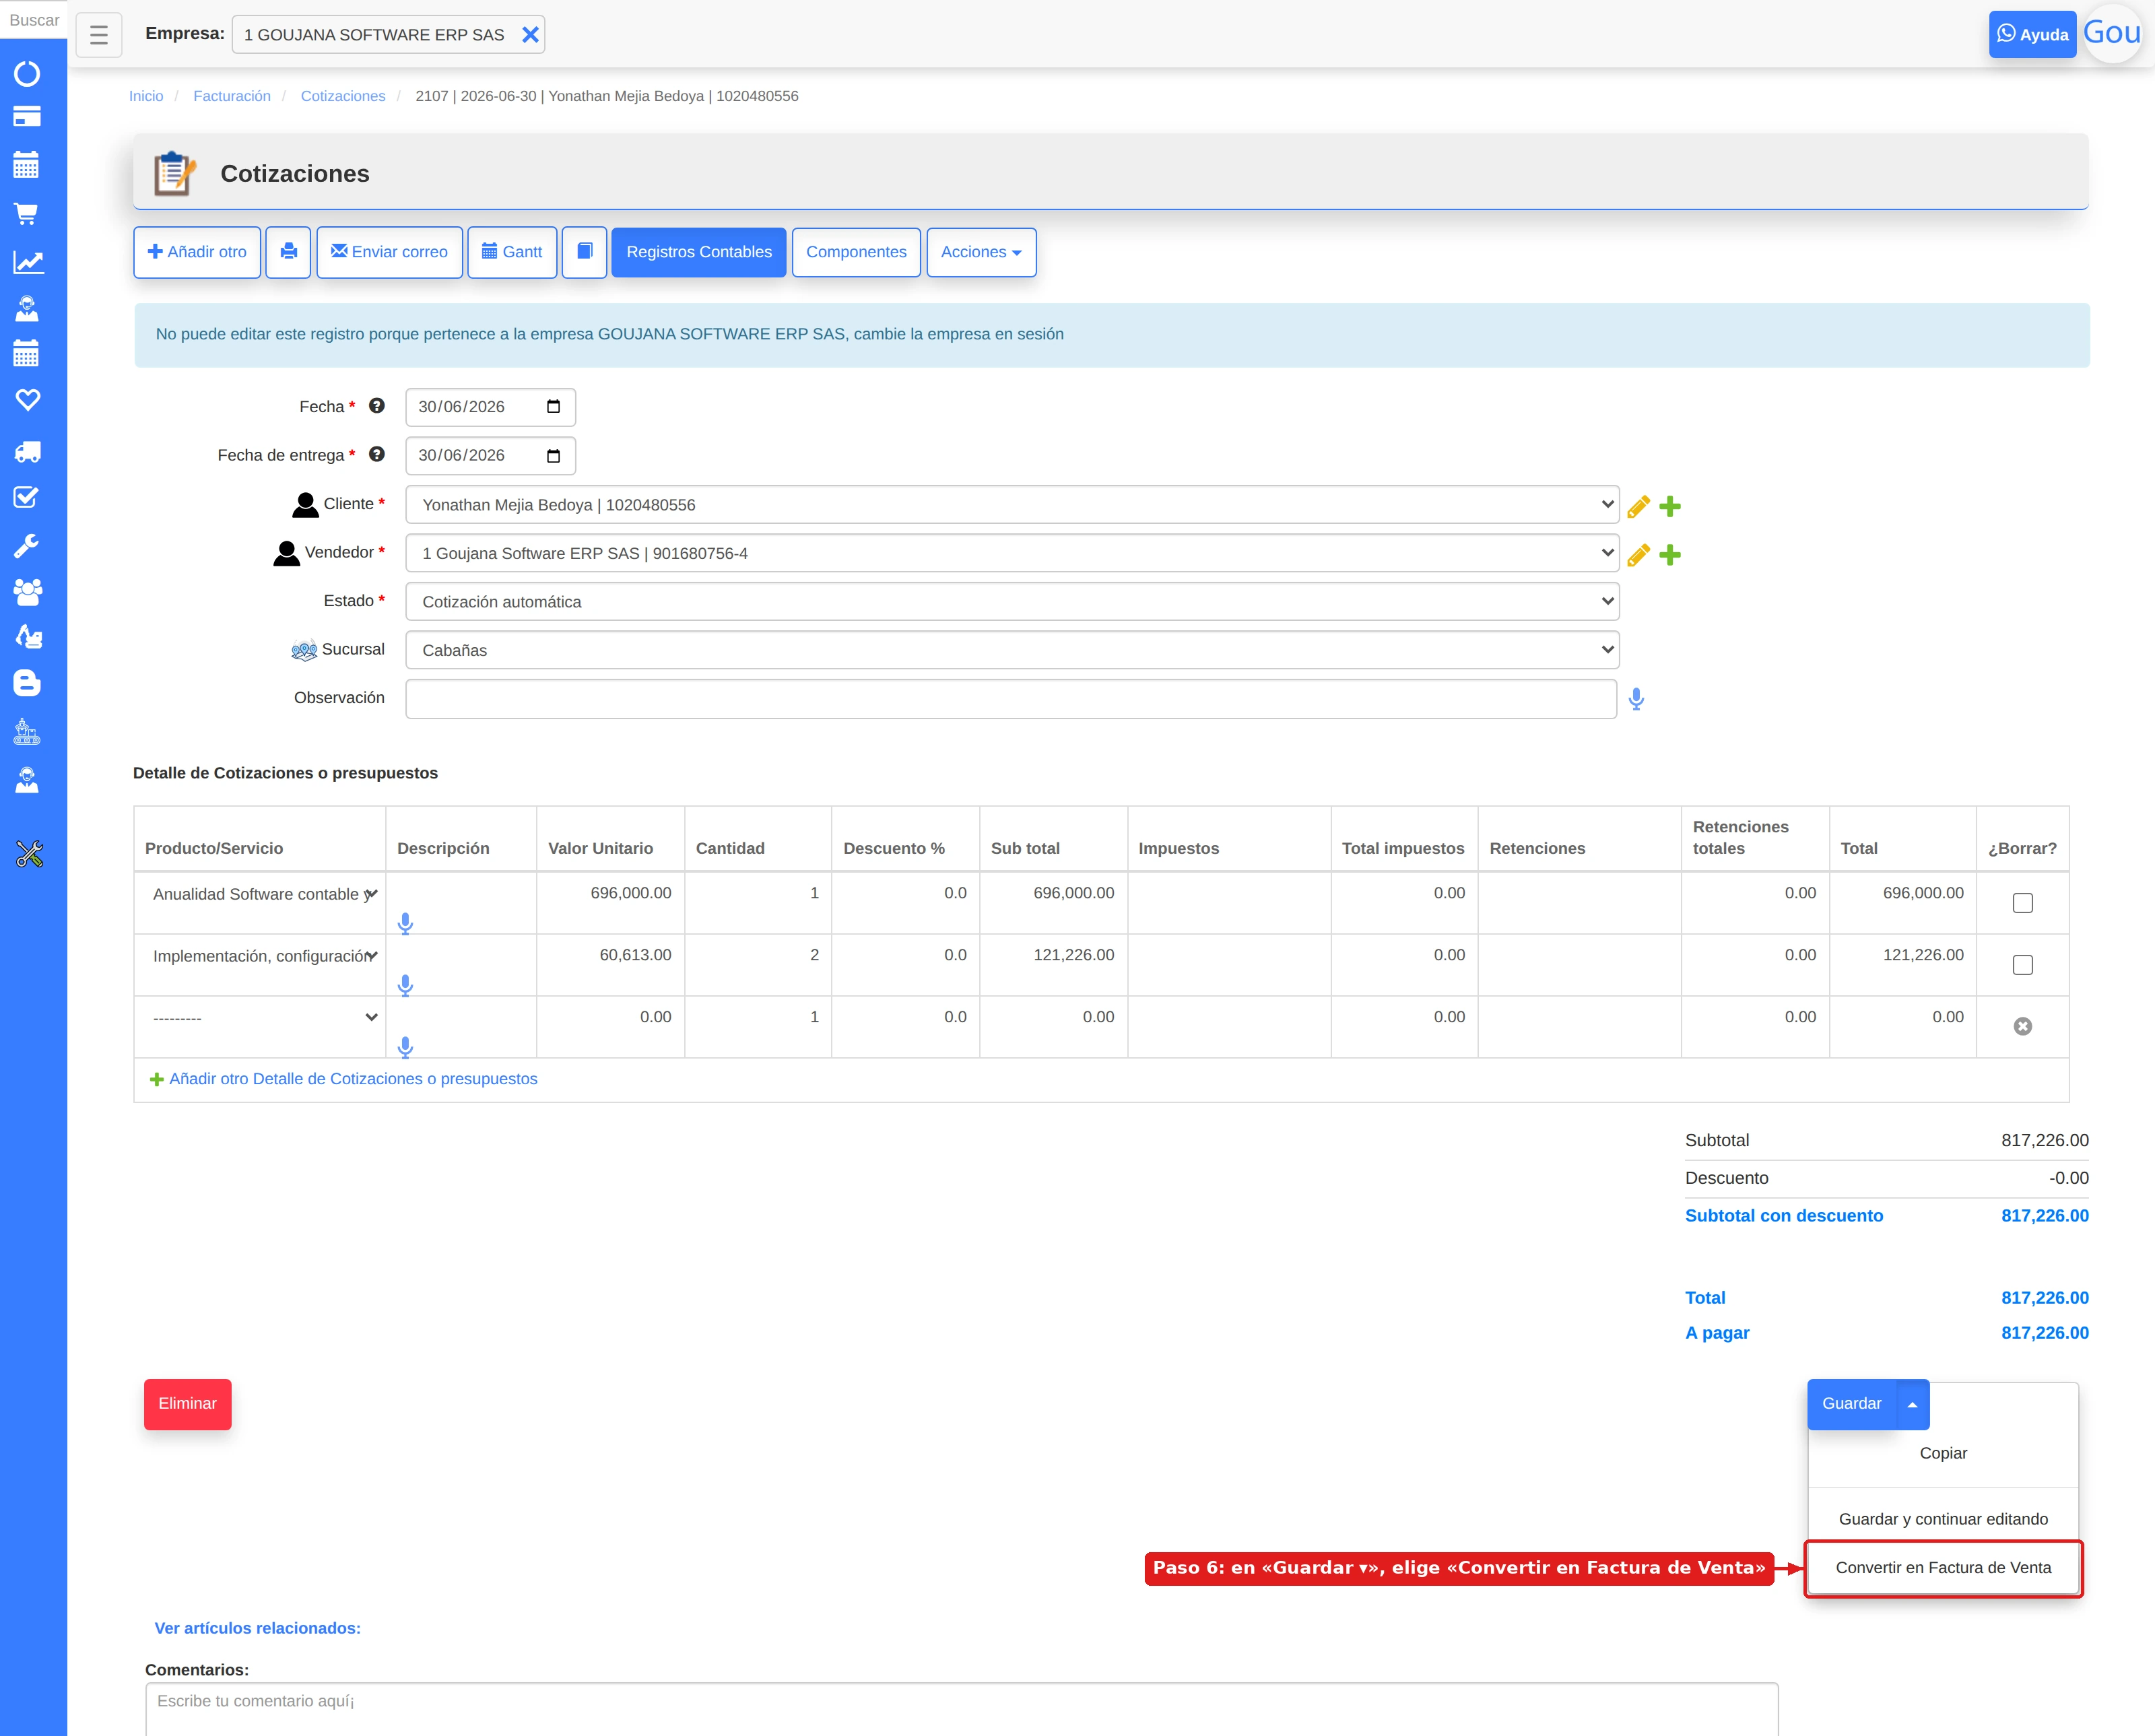Image resolution: width=2155 pixels, height=1736 pixels.
Task: Click into the Observación text field
Action: click(1011, 699)
